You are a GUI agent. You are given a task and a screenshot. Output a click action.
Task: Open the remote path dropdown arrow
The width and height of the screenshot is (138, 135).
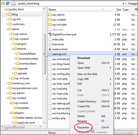tap(123, 4)
